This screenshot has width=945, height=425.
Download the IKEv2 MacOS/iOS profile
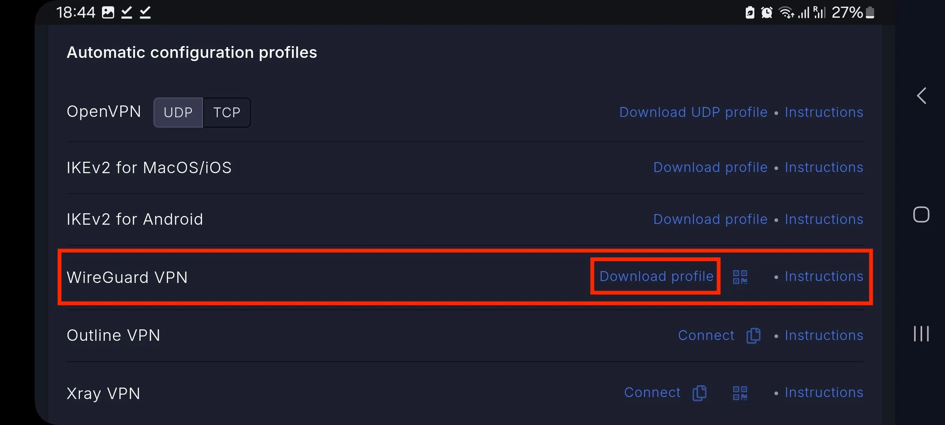tap(710, 168)
